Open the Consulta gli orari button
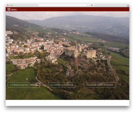The height and width of the screenshot is (114, 135). tap(24, 85)
